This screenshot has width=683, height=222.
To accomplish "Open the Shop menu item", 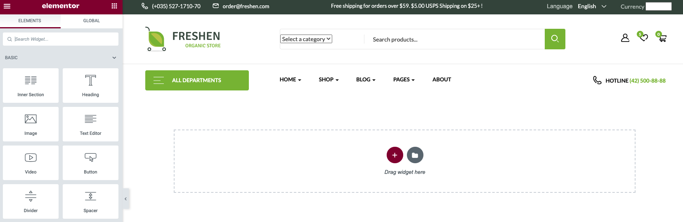I will tap(329, 80).
